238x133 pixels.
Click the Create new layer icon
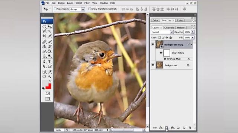click(x=184, y=128)
